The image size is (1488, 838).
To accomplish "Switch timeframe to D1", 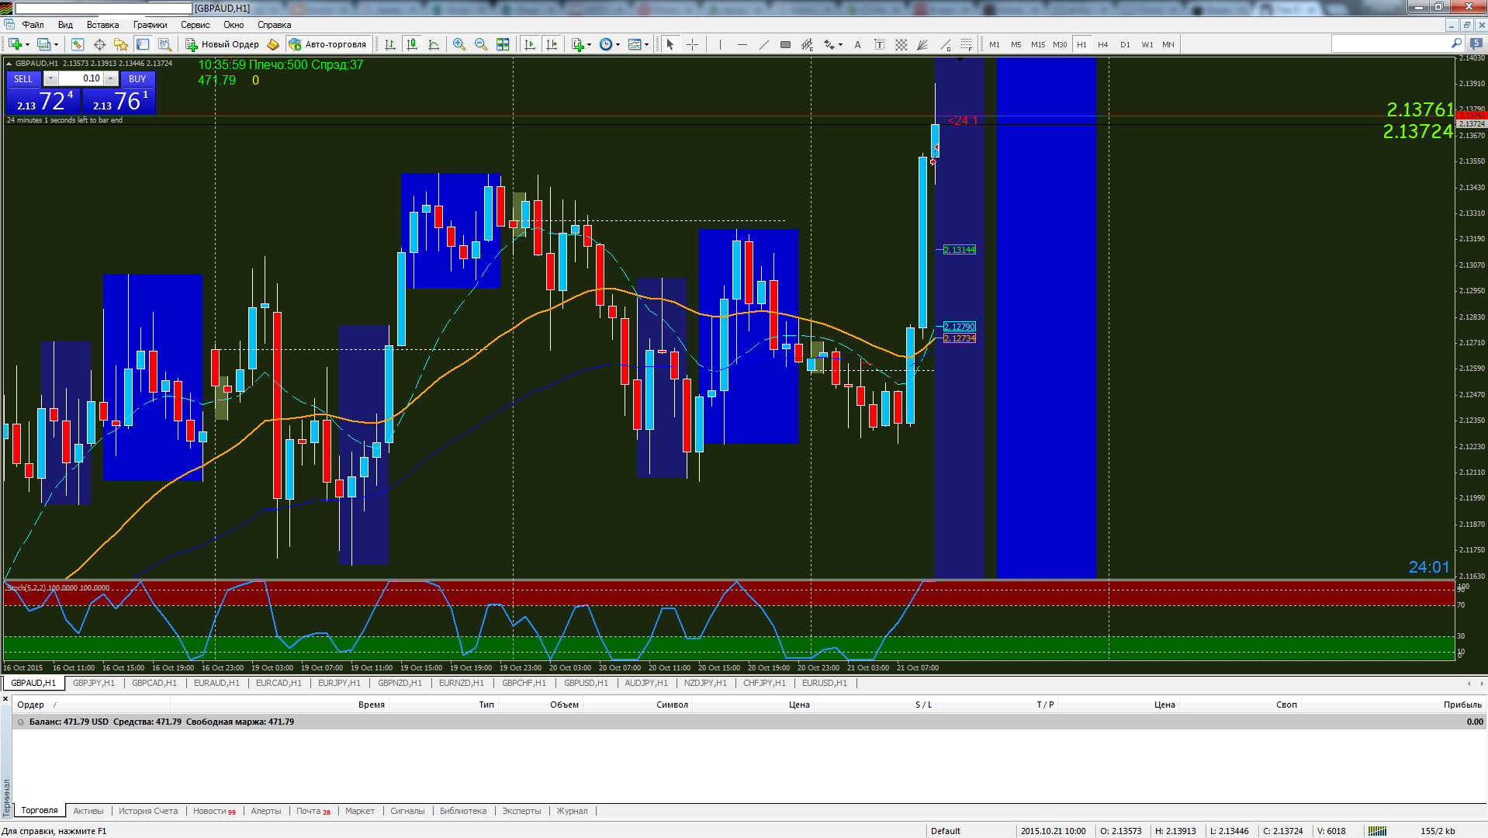I will (1125, 44).
